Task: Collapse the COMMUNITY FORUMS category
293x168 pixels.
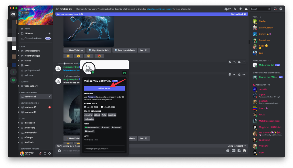Action: [29, 149]
